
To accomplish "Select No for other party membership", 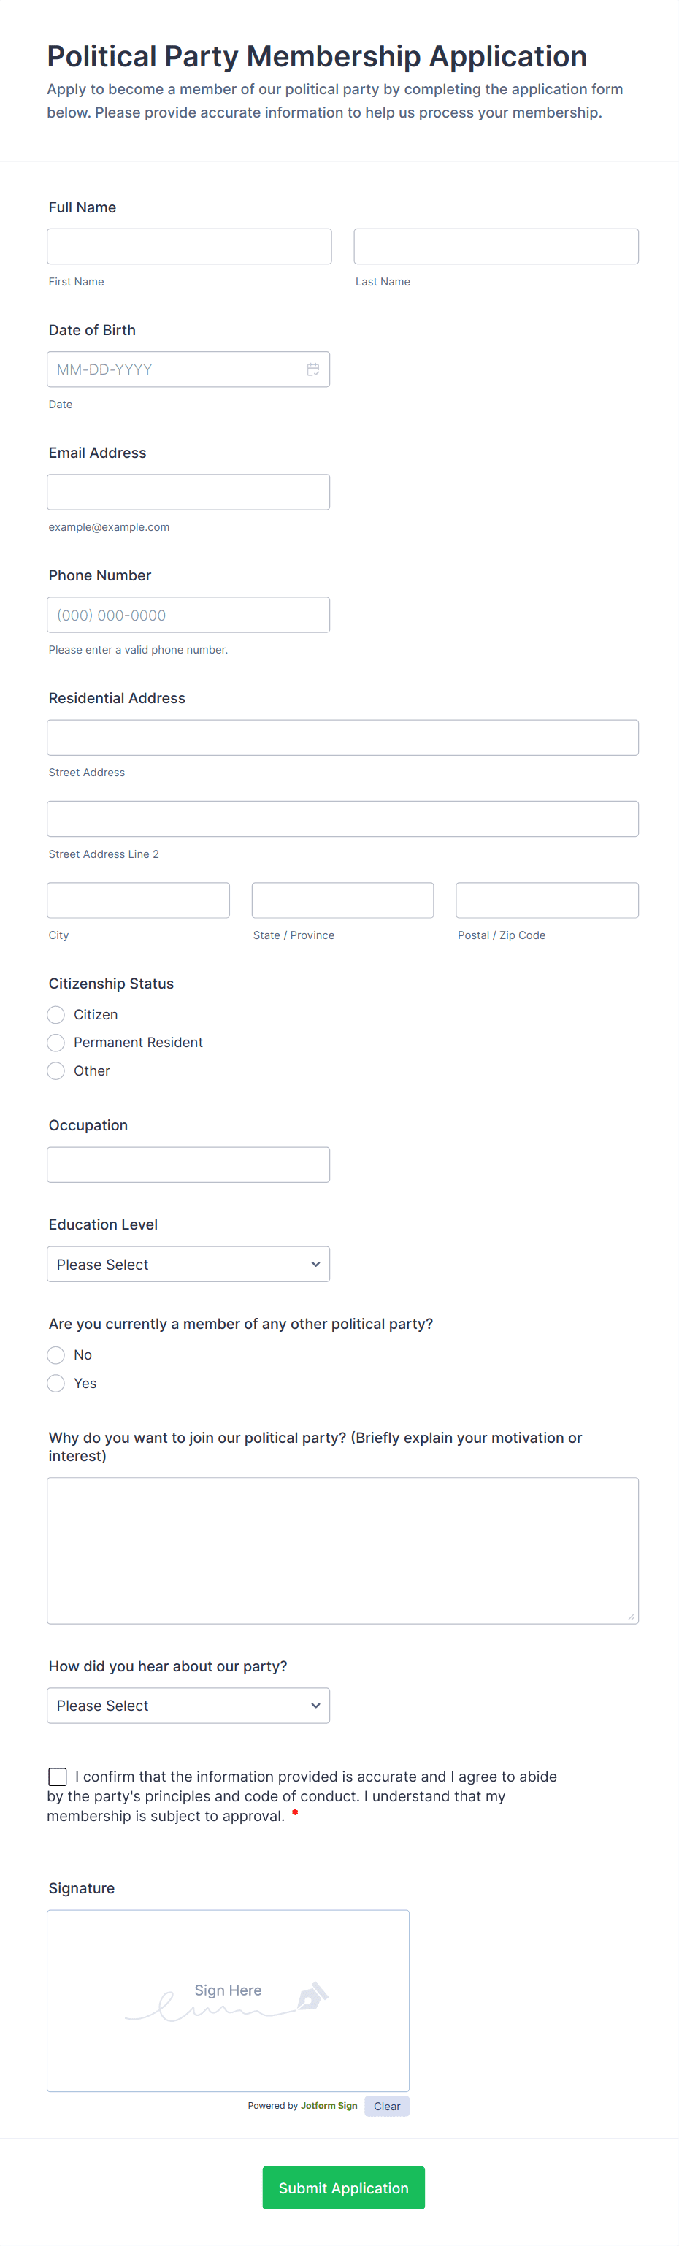I will tap(55, 1355).
